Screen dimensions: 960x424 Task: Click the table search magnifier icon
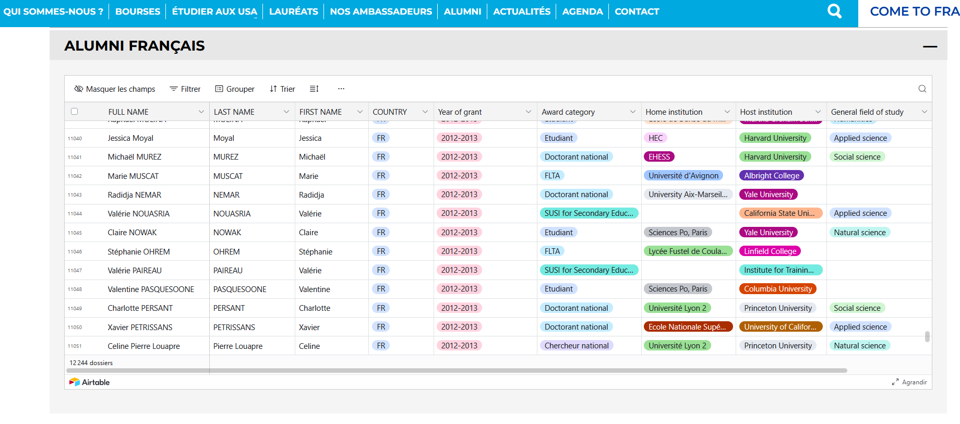[922, 89]
